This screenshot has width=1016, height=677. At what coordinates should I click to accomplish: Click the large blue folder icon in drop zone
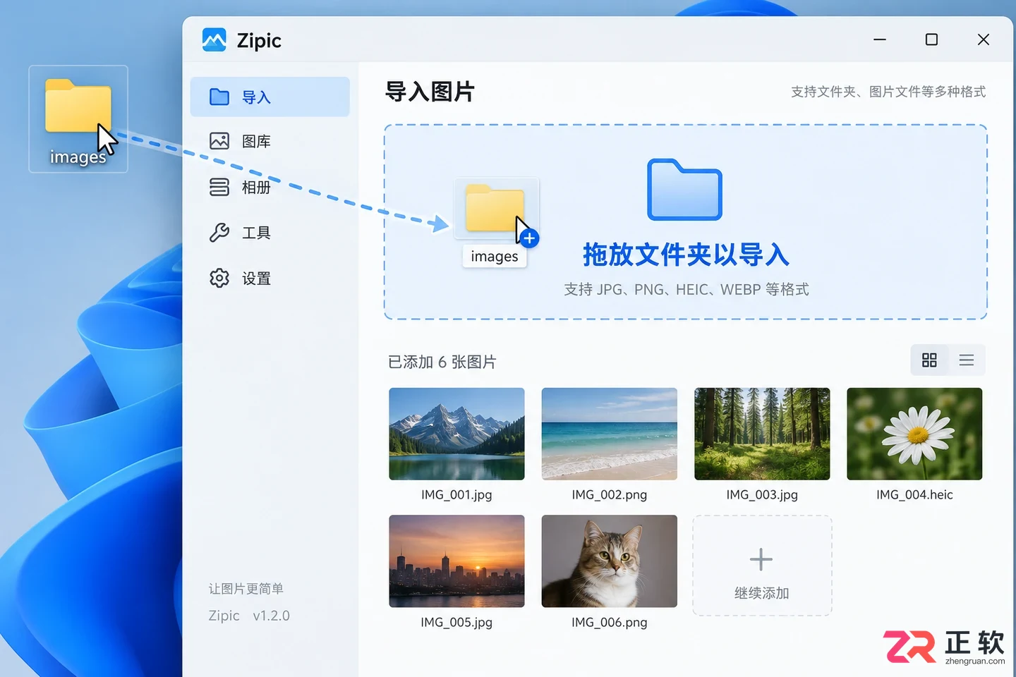[684, 190]
